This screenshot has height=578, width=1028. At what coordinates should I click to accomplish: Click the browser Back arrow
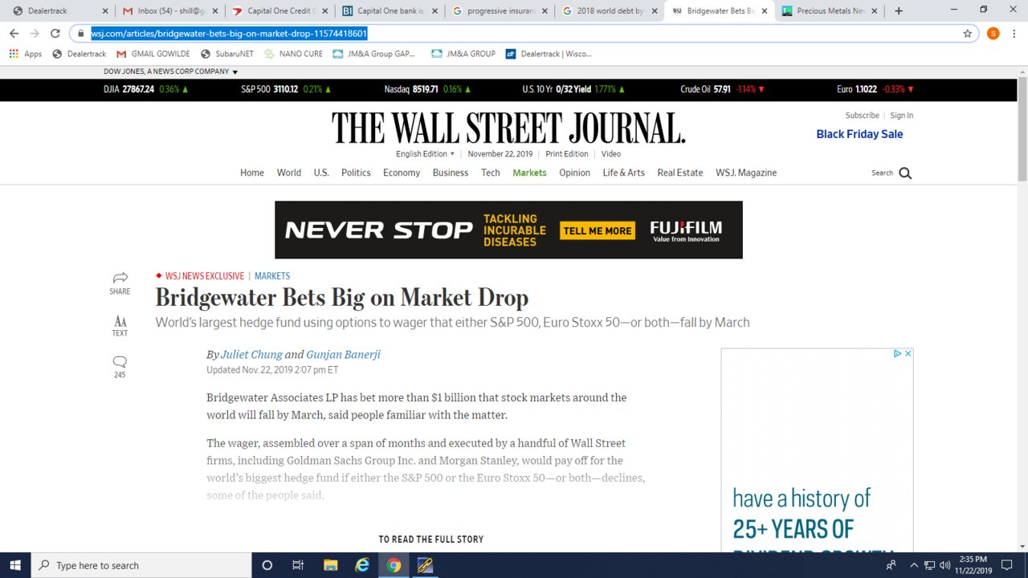14,34
